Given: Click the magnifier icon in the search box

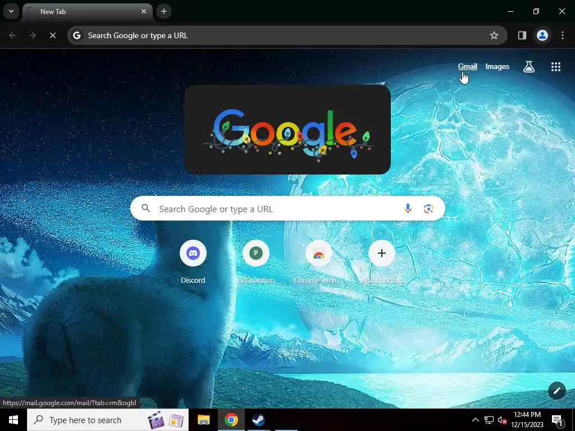Looking at the screenshot, I should [146, 209].
